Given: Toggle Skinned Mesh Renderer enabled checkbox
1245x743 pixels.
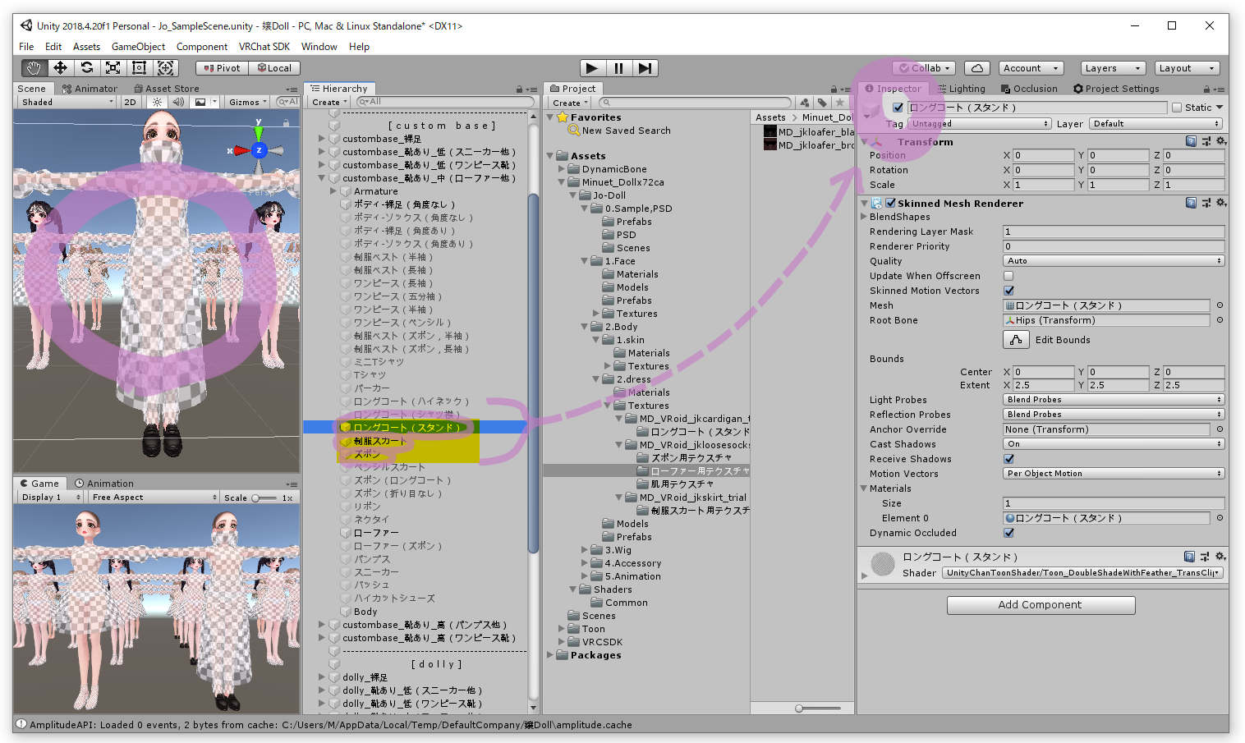Looking at the screenshot, I should click(x=890, y=203).
